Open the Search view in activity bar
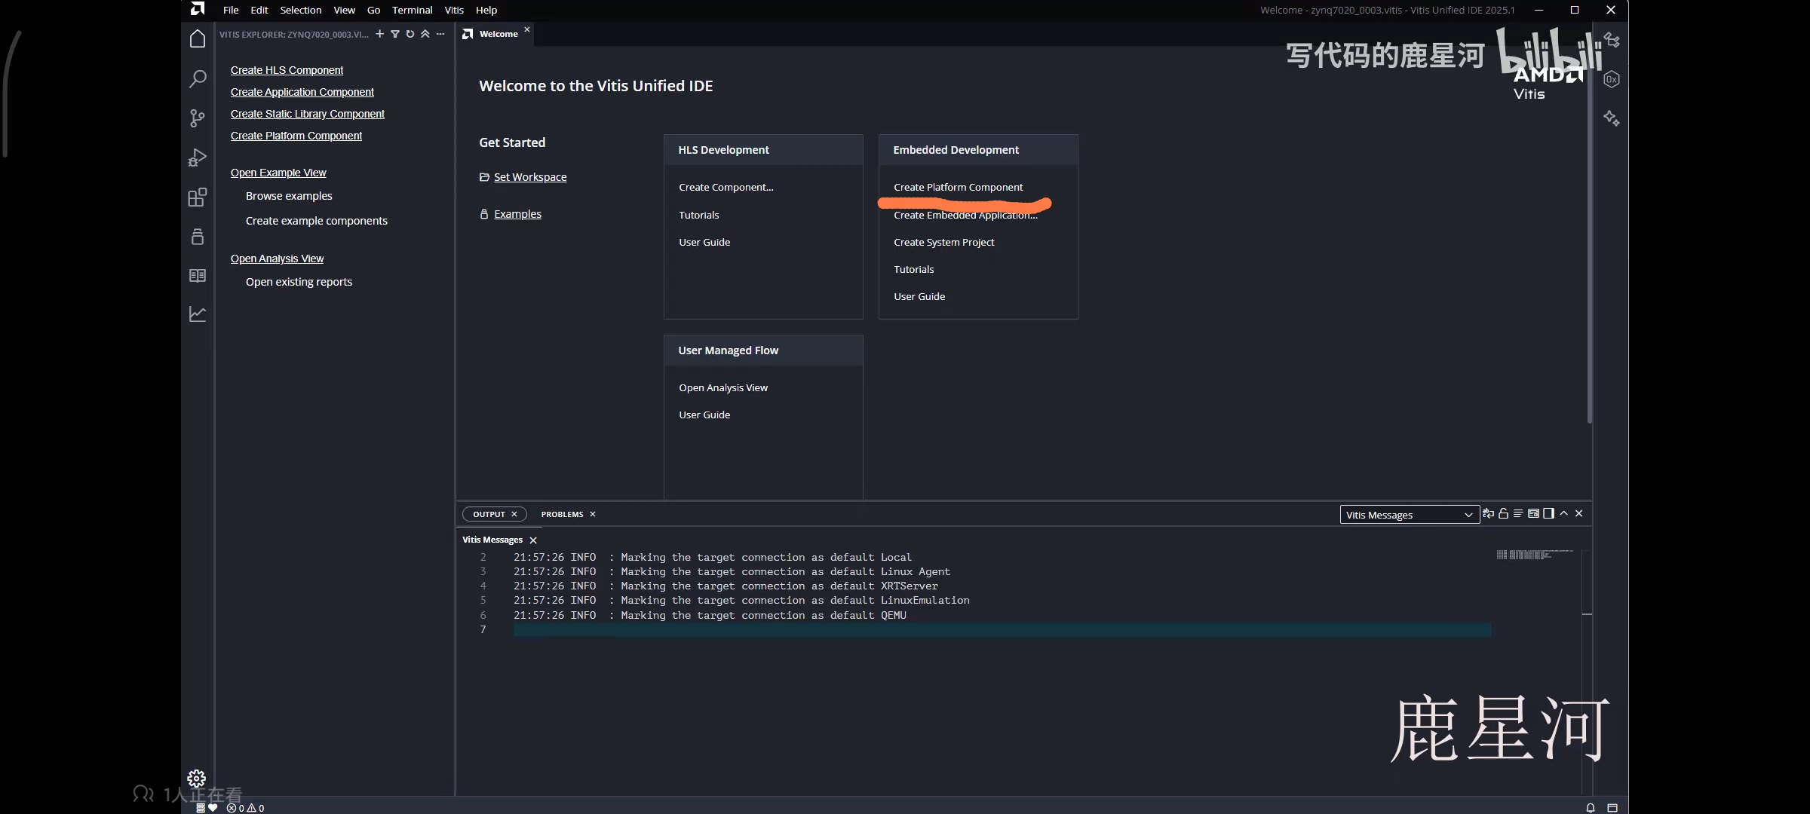 [x=198, y=78]
